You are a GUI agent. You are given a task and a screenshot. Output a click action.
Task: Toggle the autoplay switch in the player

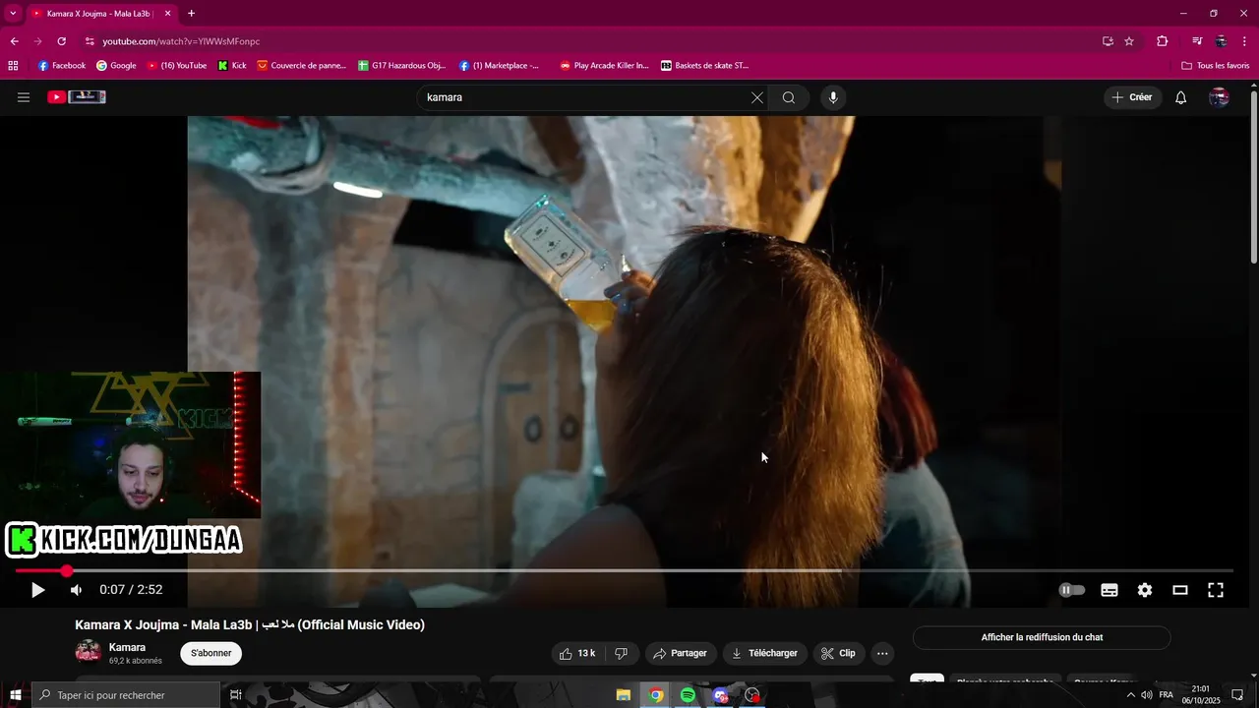(x=1072, y=590)
